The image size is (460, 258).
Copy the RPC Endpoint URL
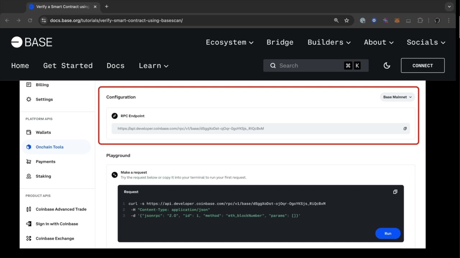click(405, 129)
